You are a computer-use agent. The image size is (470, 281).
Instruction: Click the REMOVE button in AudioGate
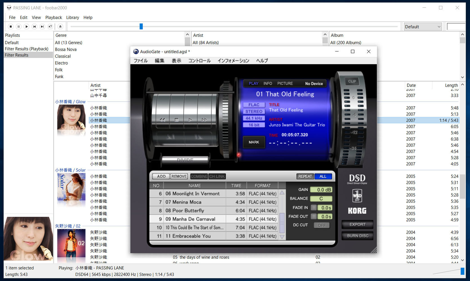pos(179,177)
